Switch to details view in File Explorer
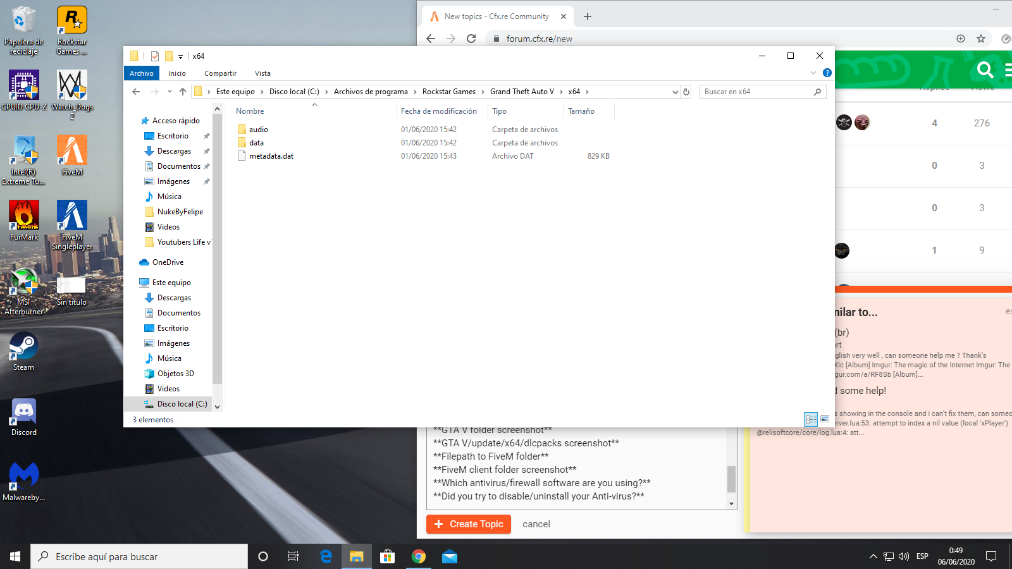Image resolution: width=1012 pixels, height=569 pixels. (810, 419)
